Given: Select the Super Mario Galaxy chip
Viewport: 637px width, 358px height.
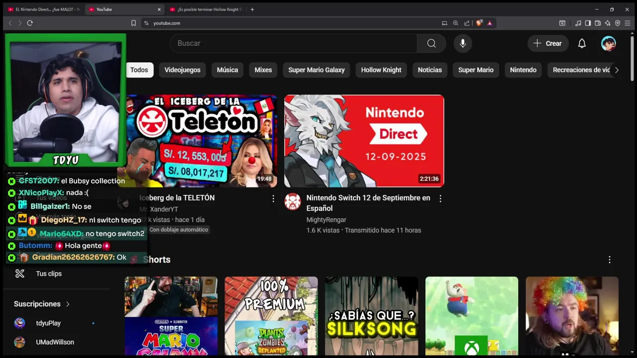Looking at the screenshot, I should click(317, 70).
